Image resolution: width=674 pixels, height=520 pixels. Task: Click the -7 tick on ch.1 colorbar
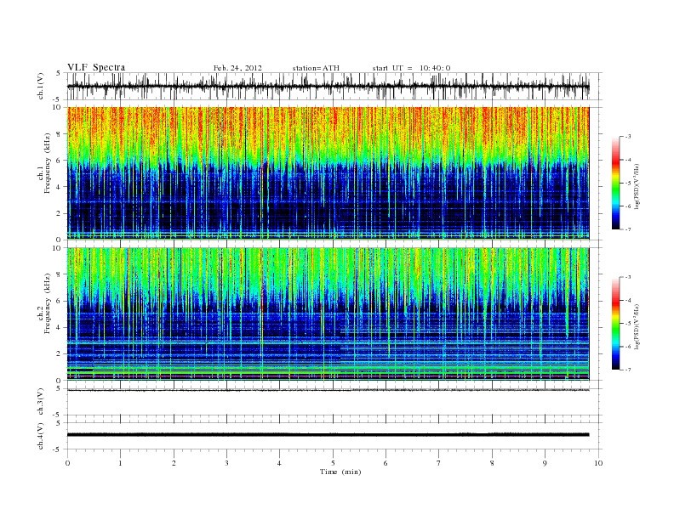click(627, 229)
